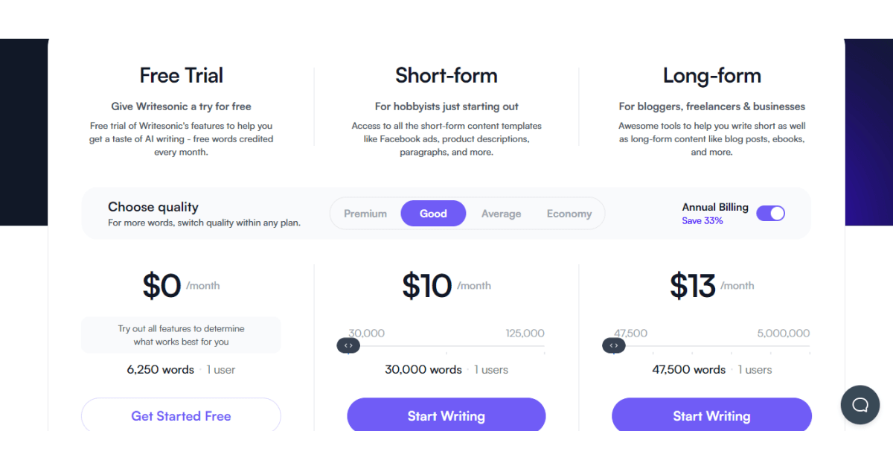Select the Long-form plan heading
Viewport: 893px width, 469px height.
(x=711, y=75)
